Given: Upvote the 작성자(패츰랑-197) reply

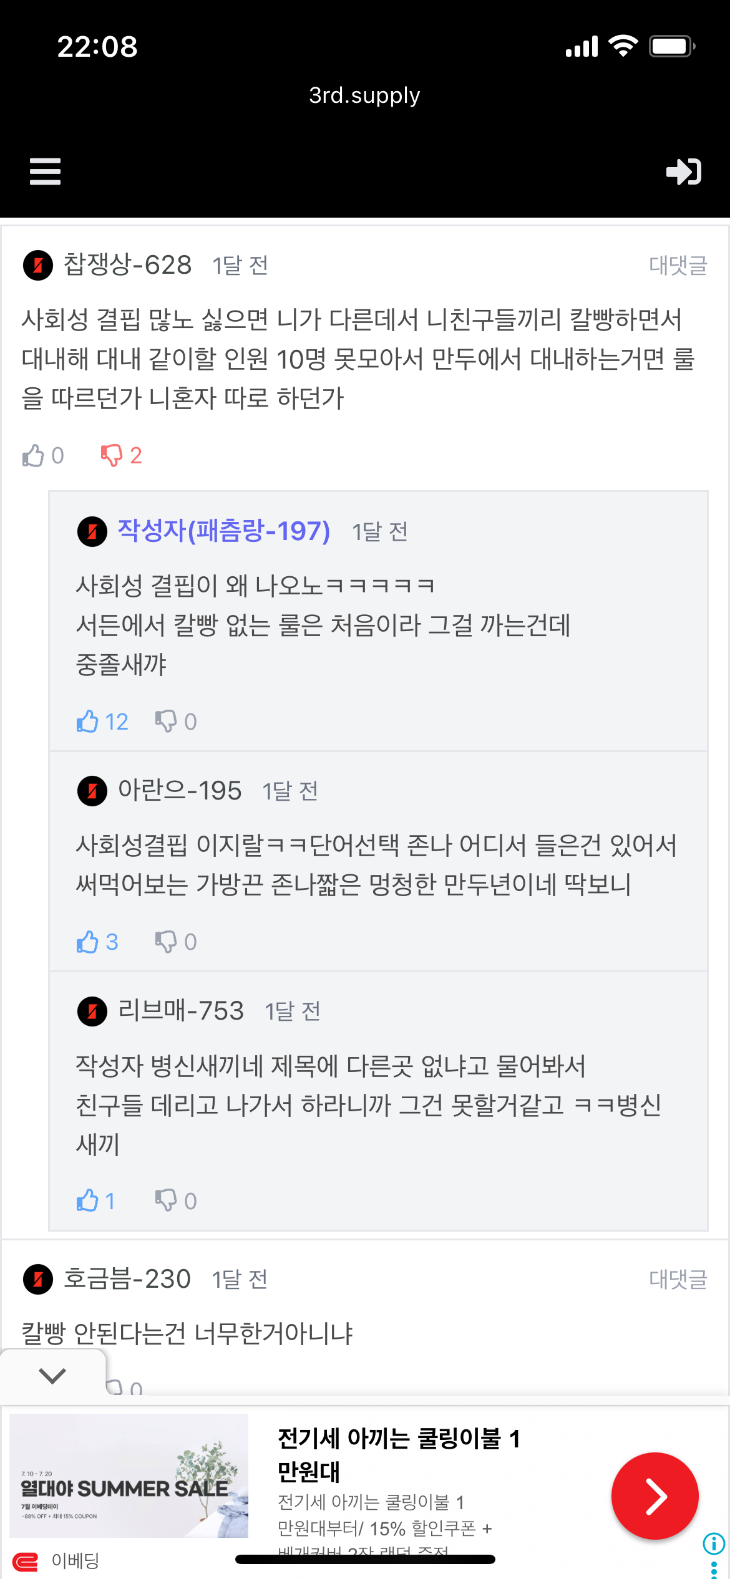Looking at the screenshot, I should tap(88, 722).
